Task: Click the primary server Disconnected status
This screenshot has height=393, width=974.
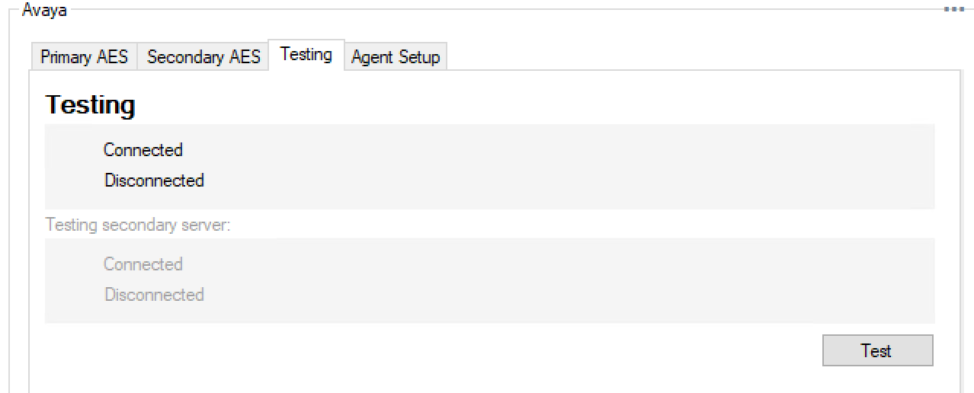Action: pos(154,181)
